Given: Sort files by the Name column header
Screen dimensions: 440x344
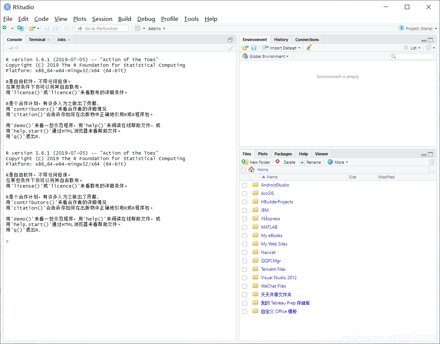Looking at the screenshot, I should click(x=304, y=177).
